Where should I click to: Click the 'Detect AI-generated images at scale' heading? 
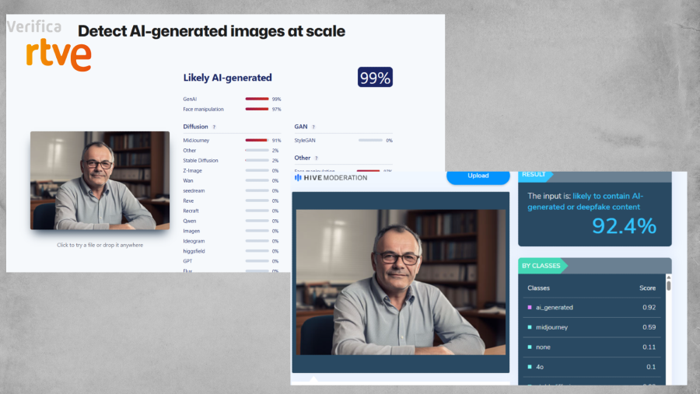pos(211,31)
